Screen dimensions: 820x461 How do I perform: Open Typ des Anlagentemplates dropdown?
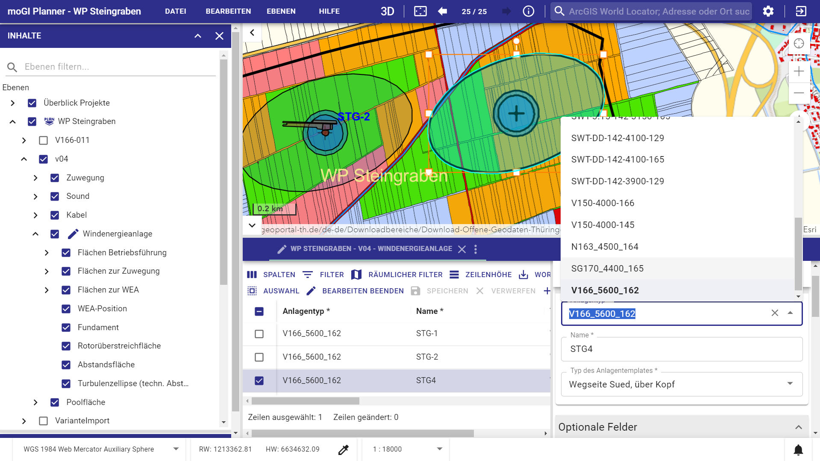click(x=682, y=384)
